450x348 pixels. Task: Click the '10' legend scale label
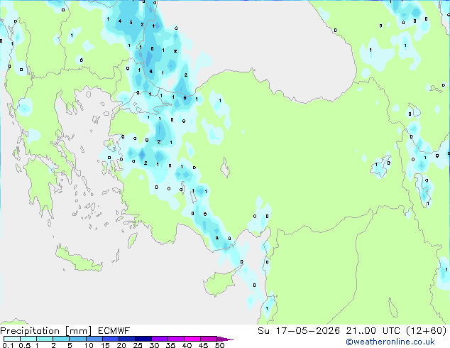89,345
